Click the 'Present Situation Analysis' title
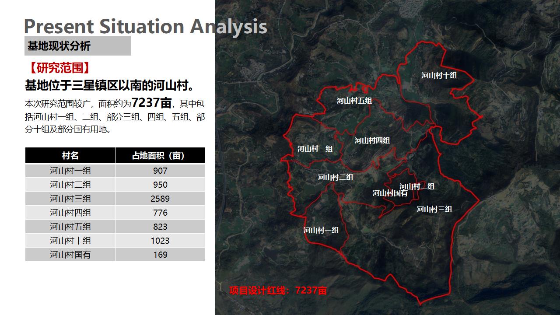 point(145,27)
